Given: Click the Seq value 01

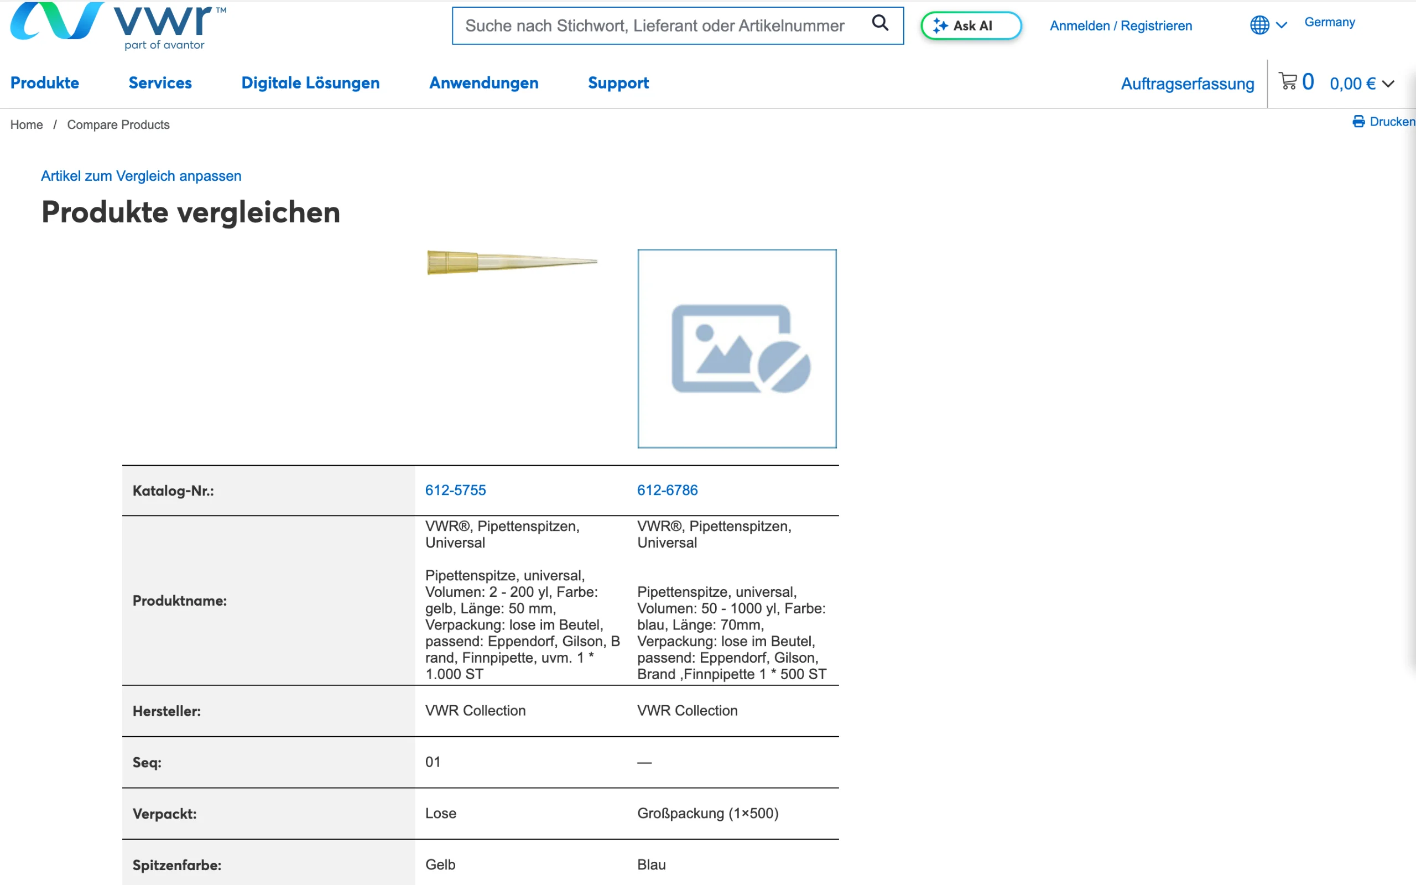Looking at the screenshot, I should 433,762.
